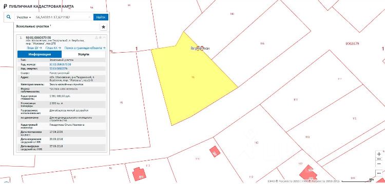This screenshot has width=385, height=184.
Task: Switch to the Услуги tab
Action: coord(84,54)
